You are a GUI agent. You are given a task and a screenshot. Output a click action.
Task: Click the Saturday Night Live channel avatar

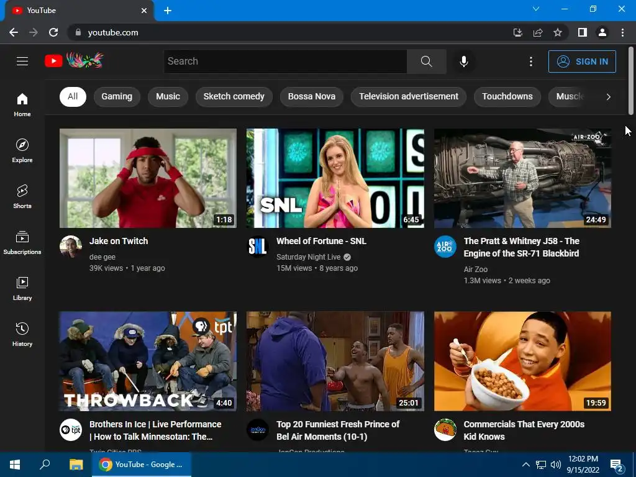point(258,246)
